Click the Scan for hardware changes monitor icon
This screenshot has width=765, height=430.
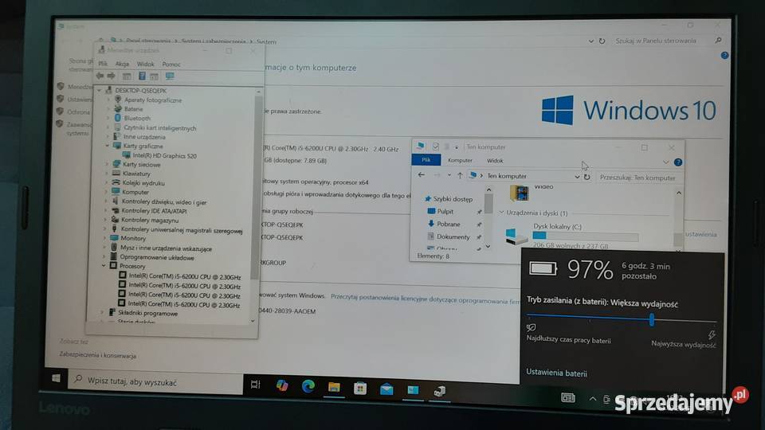point(170,76)
